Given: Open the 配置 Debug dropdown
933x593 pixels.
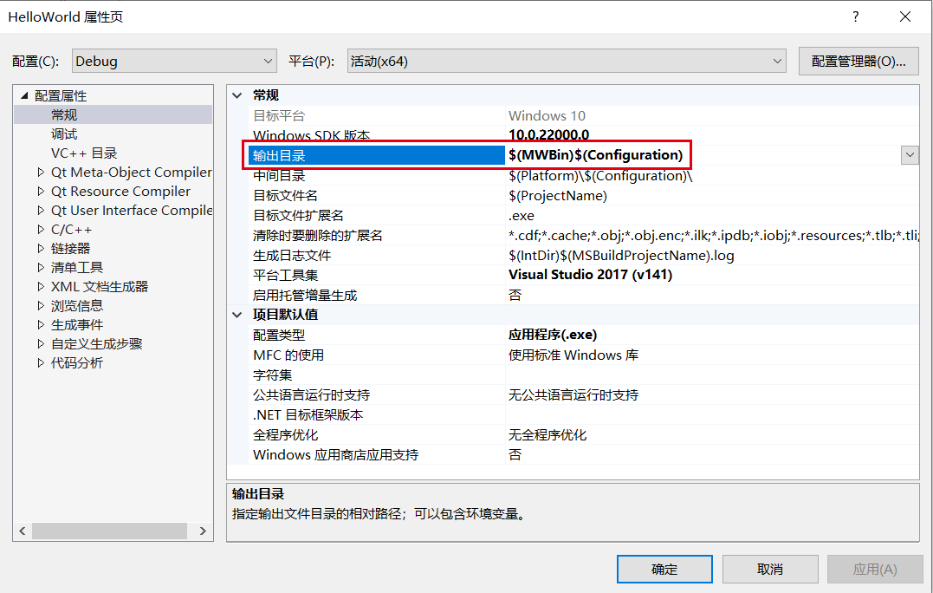Looking at the screenshot, I should click(x=173, y=61).
